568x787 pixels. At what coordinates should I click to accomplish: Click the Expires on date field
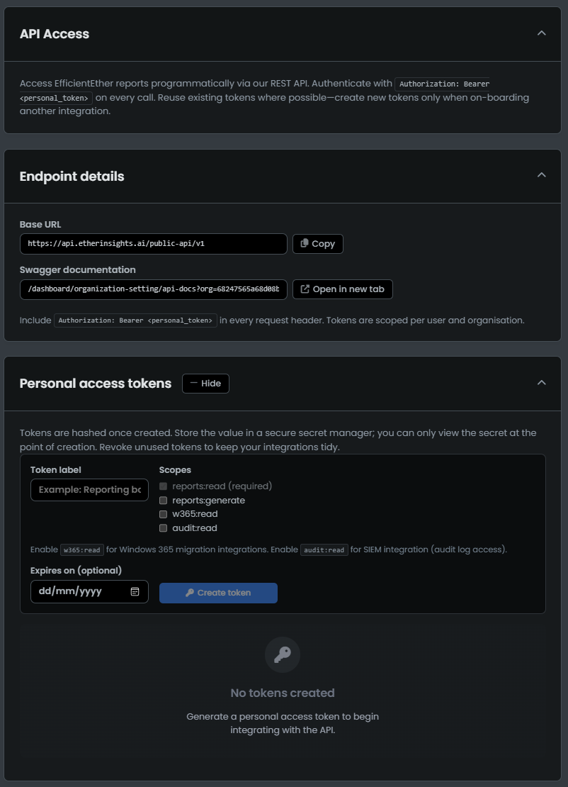89,592
